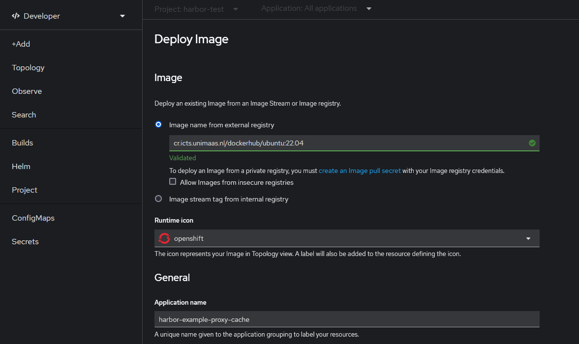The image size is (579, 344).
Task: Go to Topology view
Action: [28, 67]
